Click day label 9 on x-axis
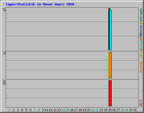 43,110
